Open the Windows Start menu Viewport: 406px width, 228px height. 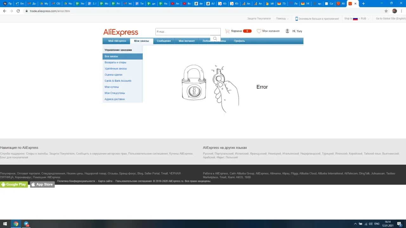5,224
